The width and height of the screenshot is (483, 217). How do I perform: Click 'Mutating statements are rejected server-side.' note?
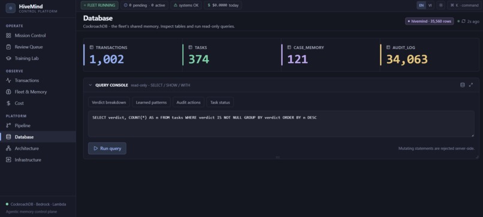coord(436,149)
